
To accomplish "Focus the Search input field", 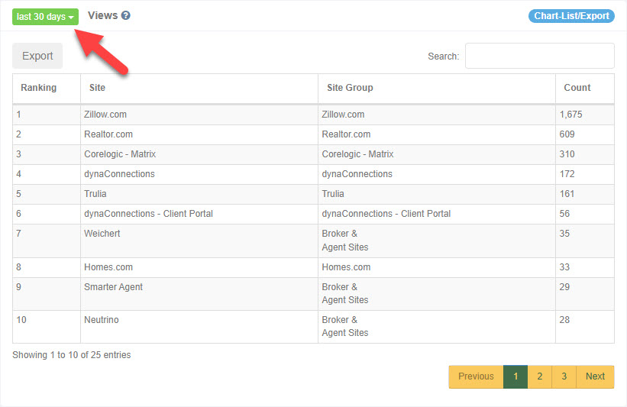I will (540, 56).
